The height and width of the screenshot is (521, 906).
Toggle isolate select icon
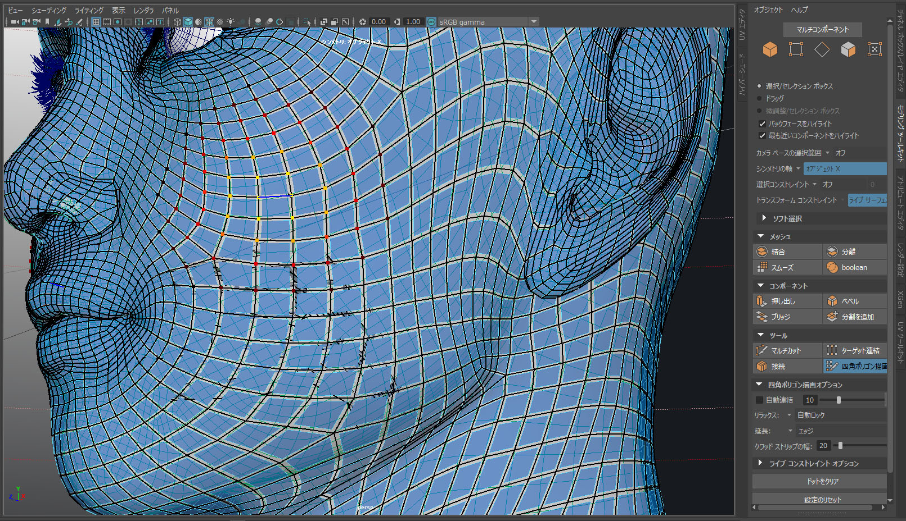coord(307,22)
